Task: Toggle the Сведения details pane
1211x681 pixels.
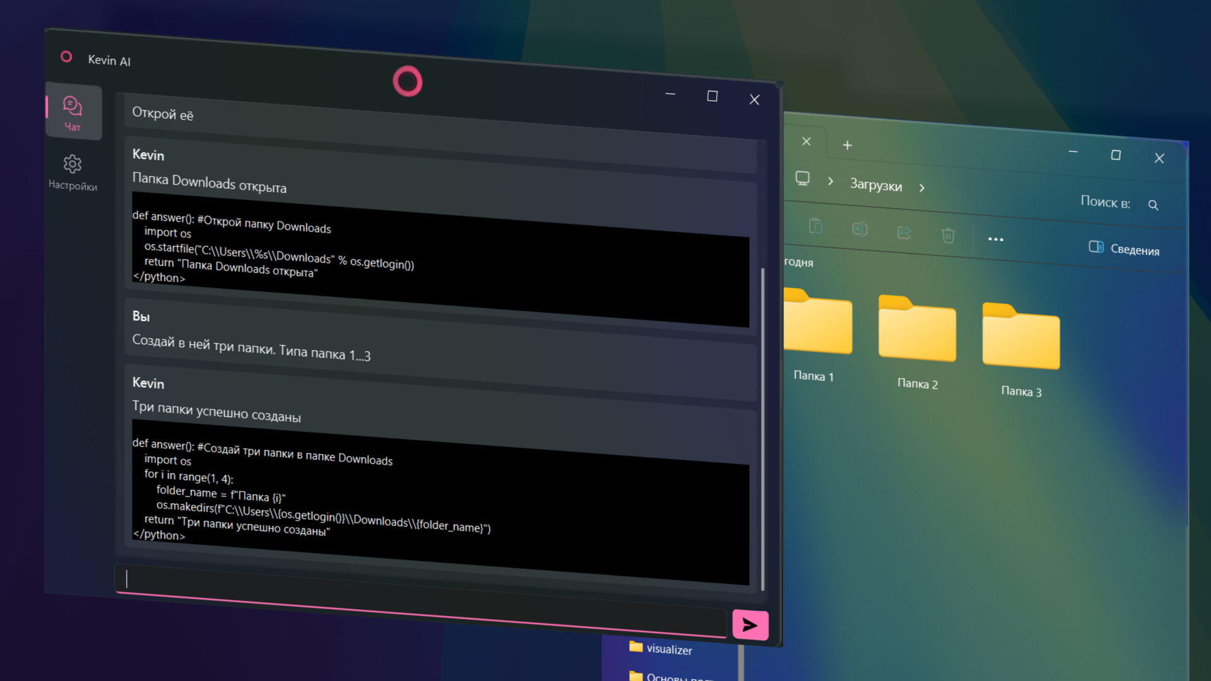Action: pyautogui.click(x=1124, y=248)
